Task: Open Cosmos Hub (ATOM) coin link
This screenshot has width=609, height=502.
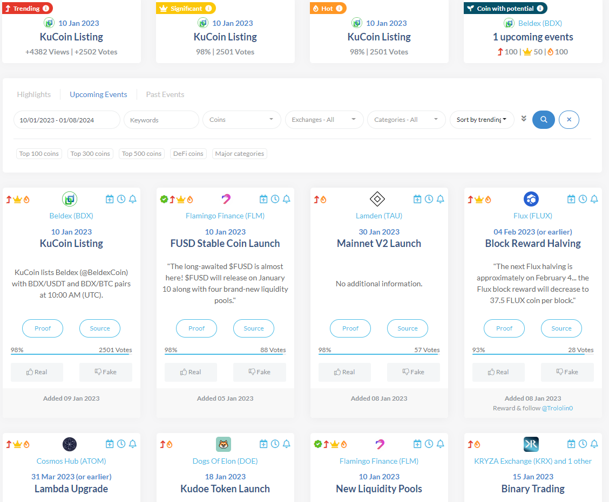Action: pyautogui.click(x=71, y=461)
